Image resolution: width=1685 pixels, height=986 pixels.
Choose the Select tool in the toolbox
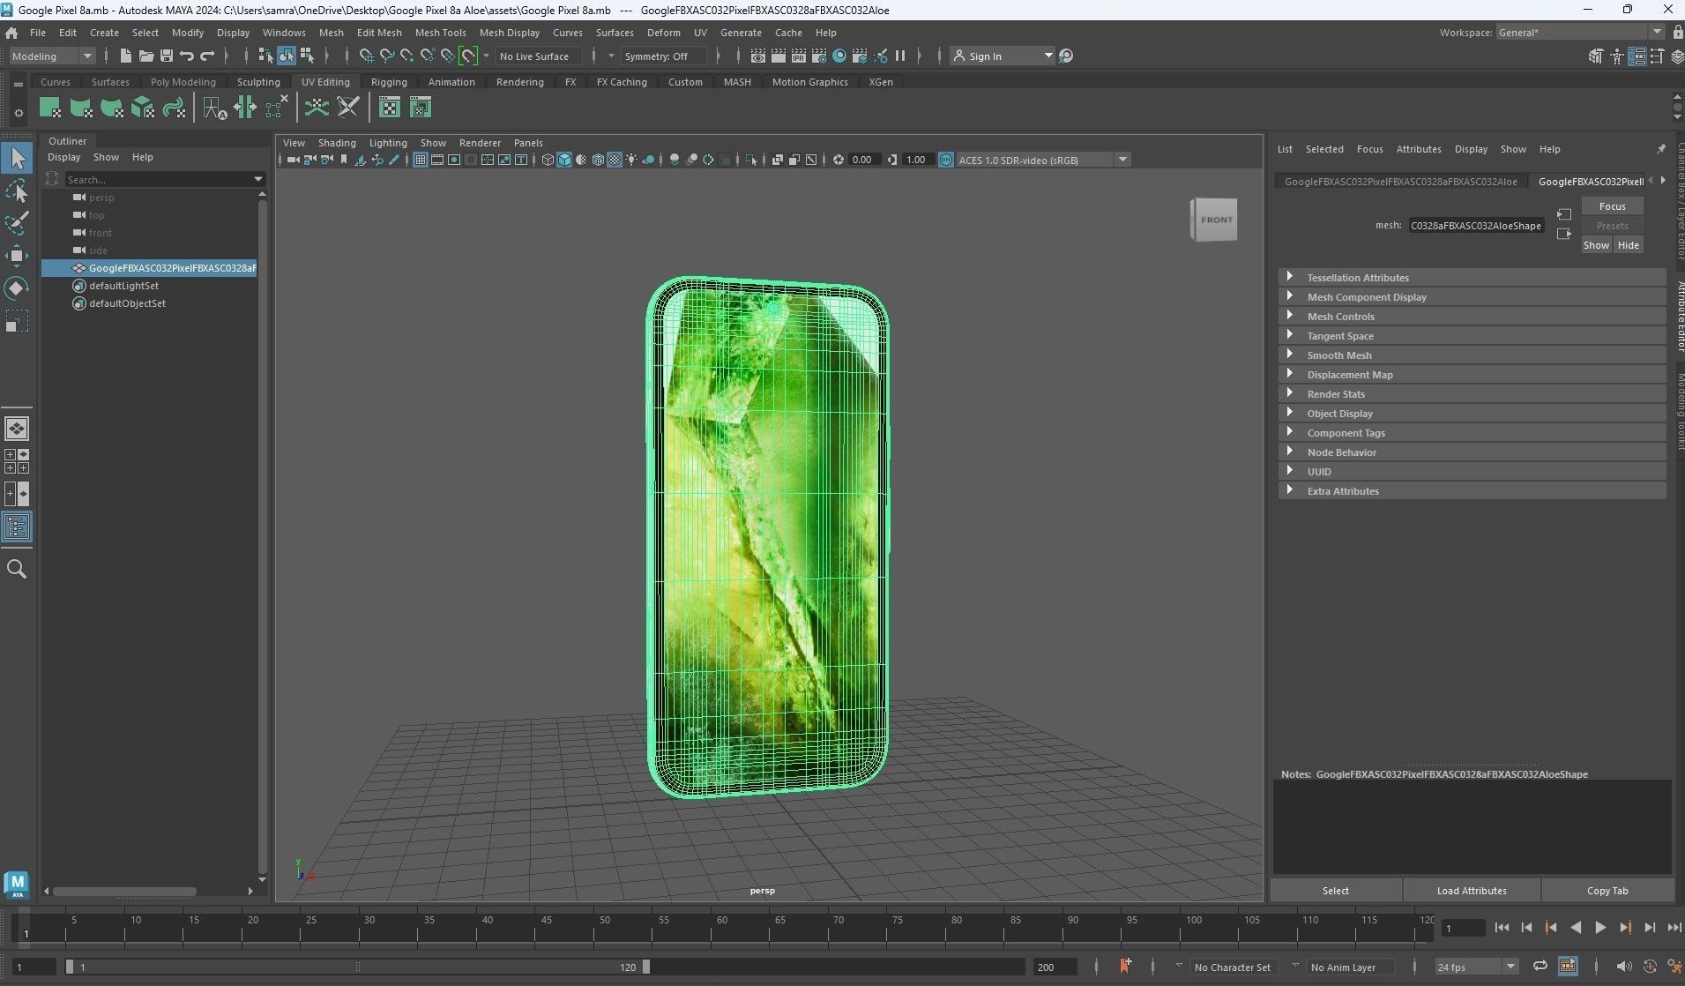click(17, 159)
